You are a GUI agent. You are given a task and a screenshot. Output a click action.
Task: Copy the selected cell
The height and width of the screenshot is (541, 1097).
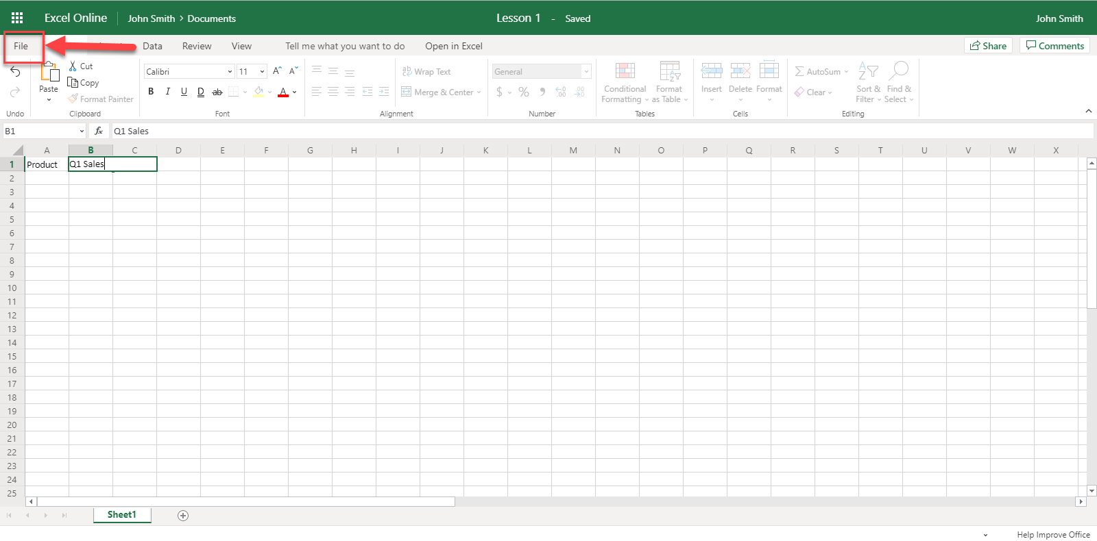pyautogui.click(x=84, y=83)
